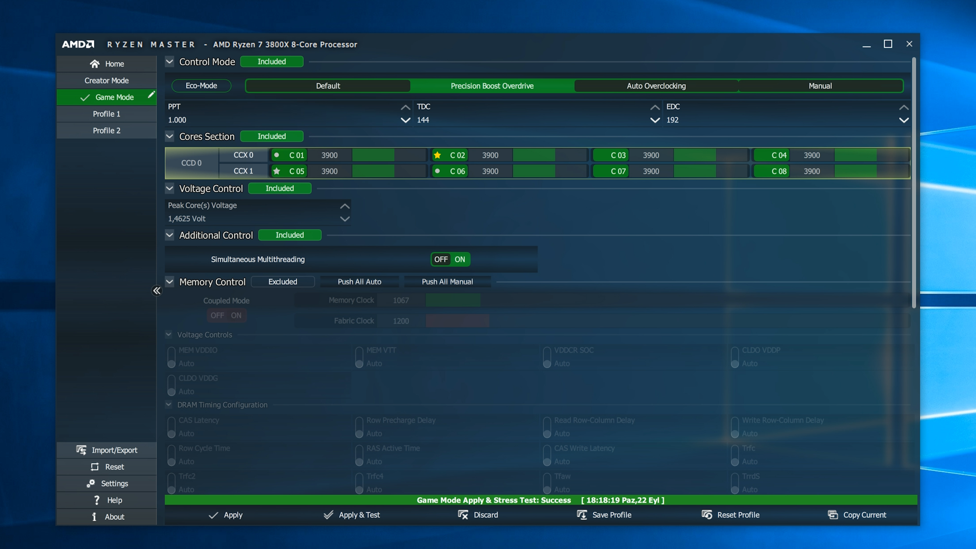
Task: Toggle Voltage Control Included button
Action: pyautogui.click(x=280, y=188)
